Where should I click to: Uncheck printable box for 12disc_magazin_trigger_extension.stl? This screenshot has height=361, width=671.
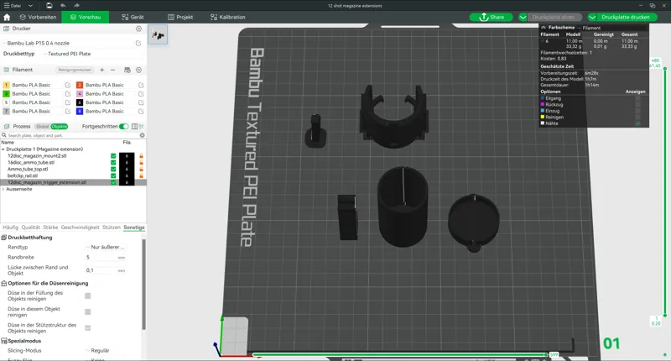click(113, 182)
